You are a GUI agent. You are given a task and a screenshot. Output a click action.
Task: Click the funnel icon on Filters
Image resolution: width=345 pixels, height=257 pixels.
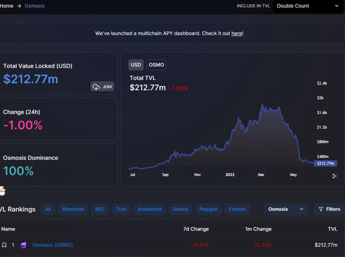(321, 209)
